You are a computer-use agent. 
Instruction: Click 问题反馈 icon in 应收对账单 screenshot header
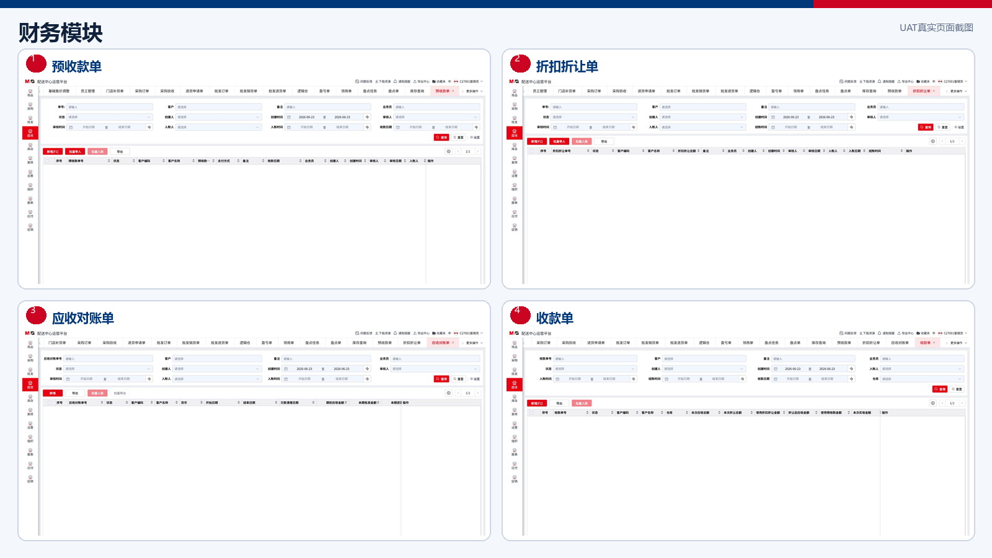[x=357, y=333]
